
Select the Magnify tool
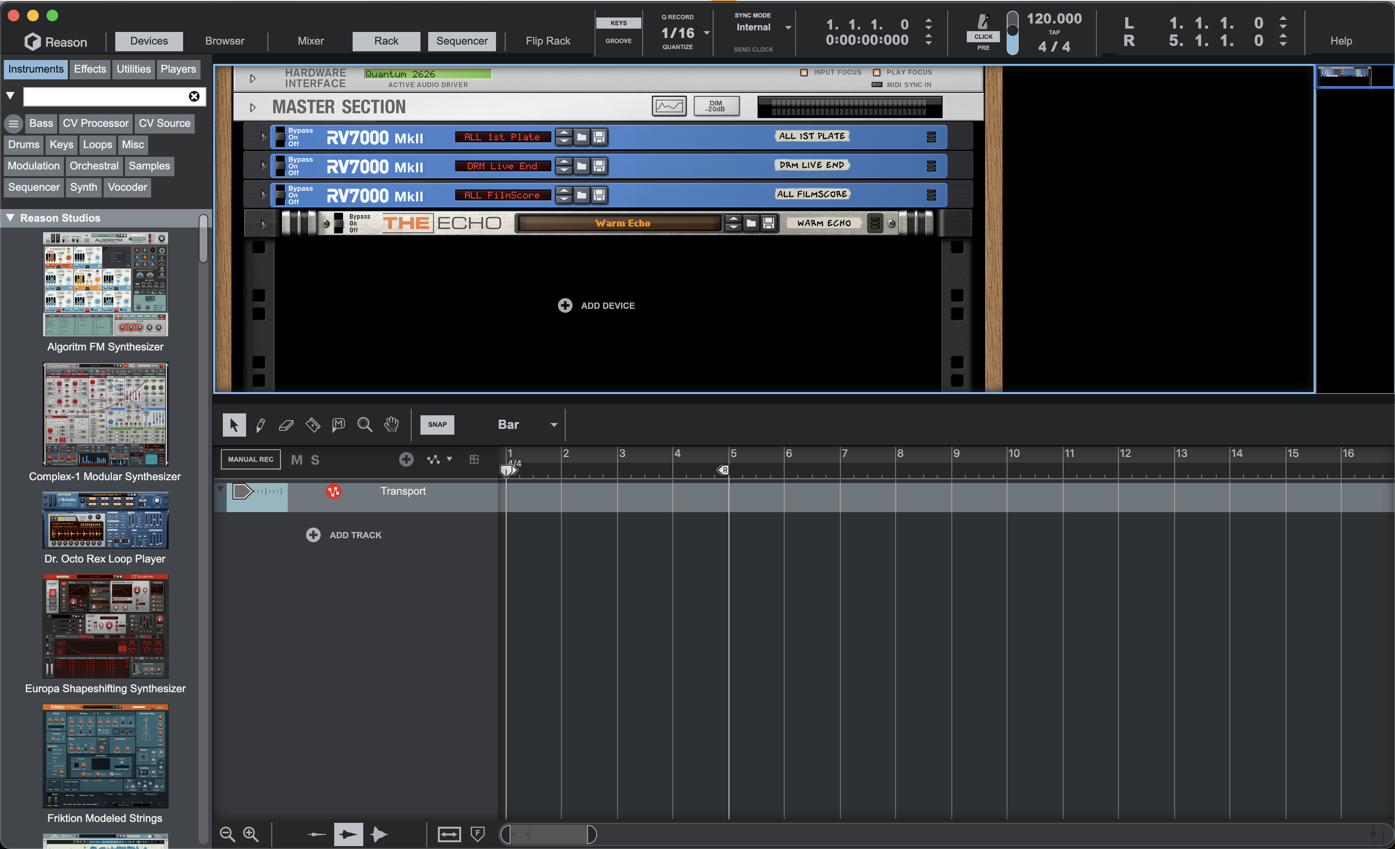365,425
